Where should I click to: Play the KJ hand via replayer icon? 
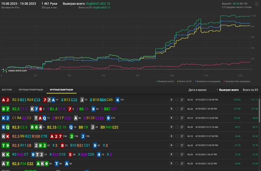pos(177,118)
